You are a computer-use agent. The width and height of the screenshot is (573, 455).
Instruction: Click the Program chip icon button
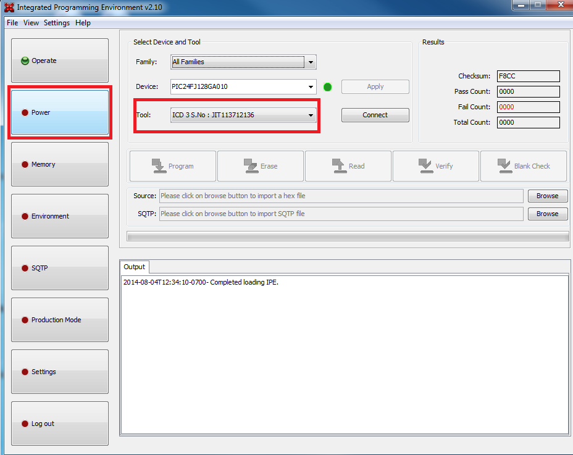coord(172,166)
